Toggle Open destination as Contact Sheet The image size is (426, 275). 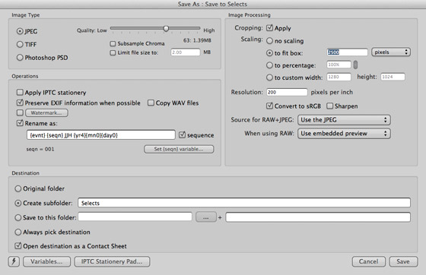coord(18,245)
